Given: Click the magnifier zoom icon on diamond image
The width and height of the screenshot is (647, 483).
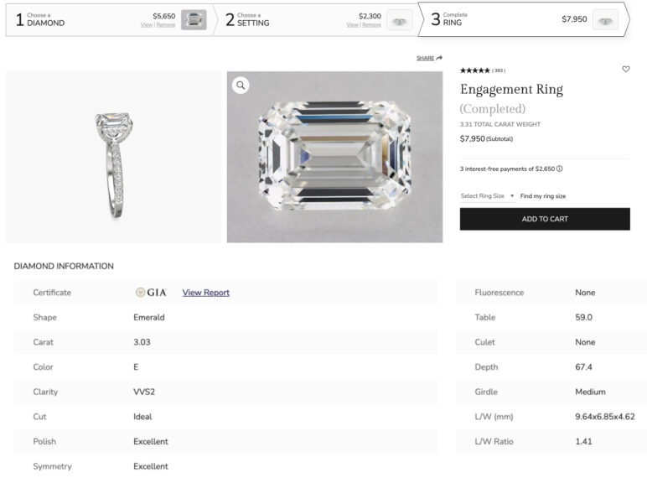Looking at the screenshot, I should pyautogui.click(x=241, y=85).
